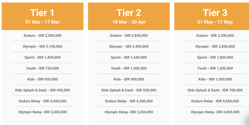
Task: Select the 01 Mar - 17 Mar date range
Action: point(42,22)
